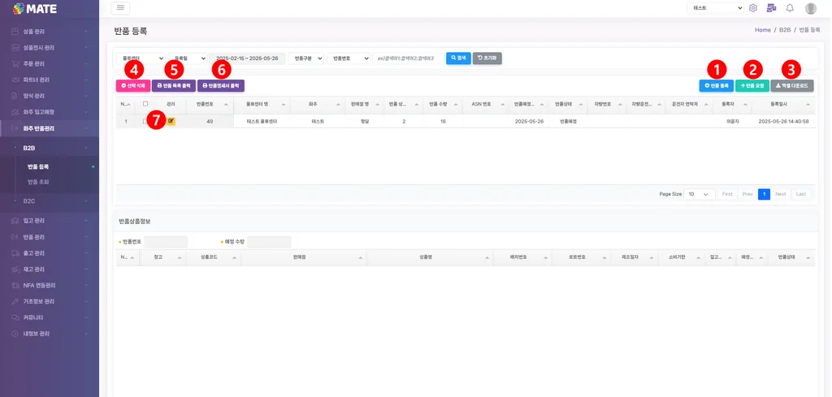The width and height of the screenshot is (832, 397).
Task: Open the 반품구분 dropdown
Action: click(305, 58)
